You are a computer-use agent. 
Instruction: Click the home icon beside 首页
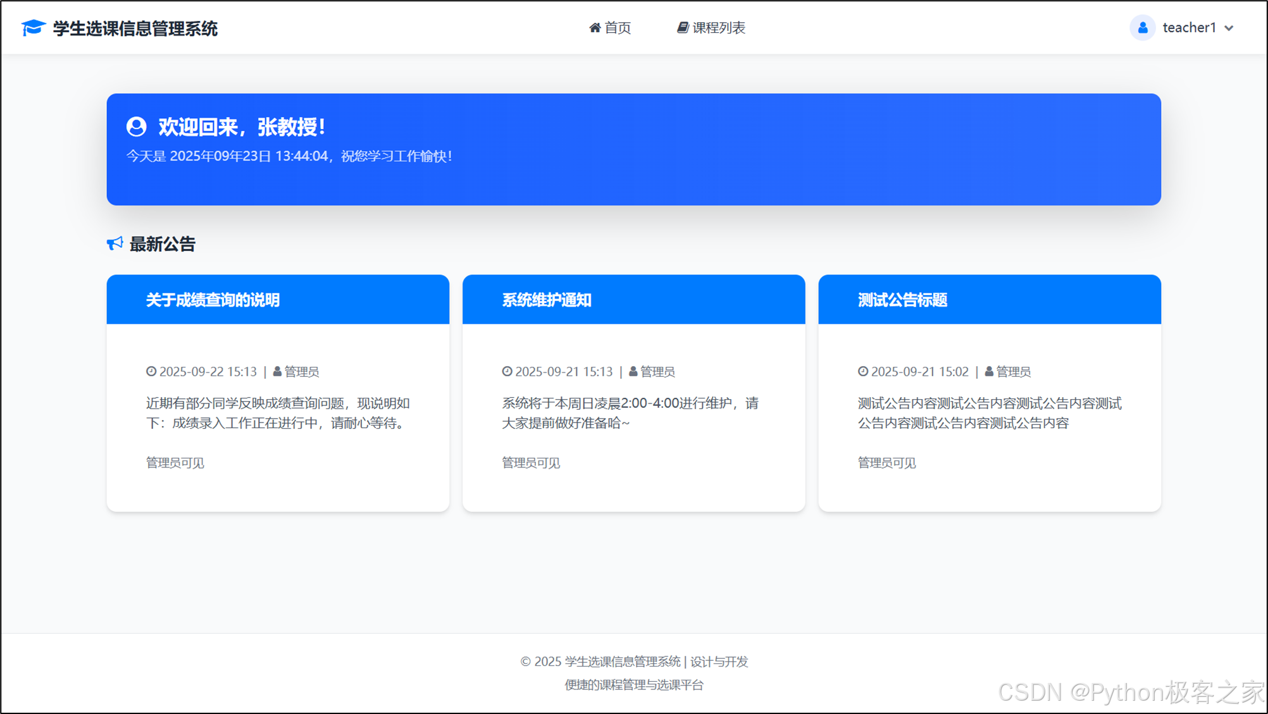point(594,28)
